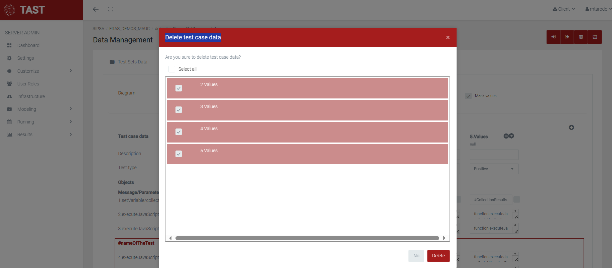612x268 pixels.
Task: Confirm with the Delete button
Action: 438,256
